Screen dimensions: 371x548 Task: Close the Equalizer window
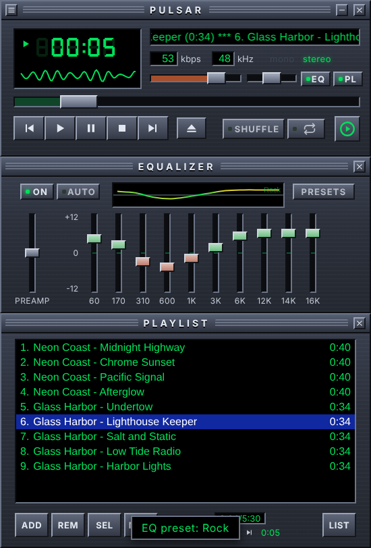(x=359, y=167)
